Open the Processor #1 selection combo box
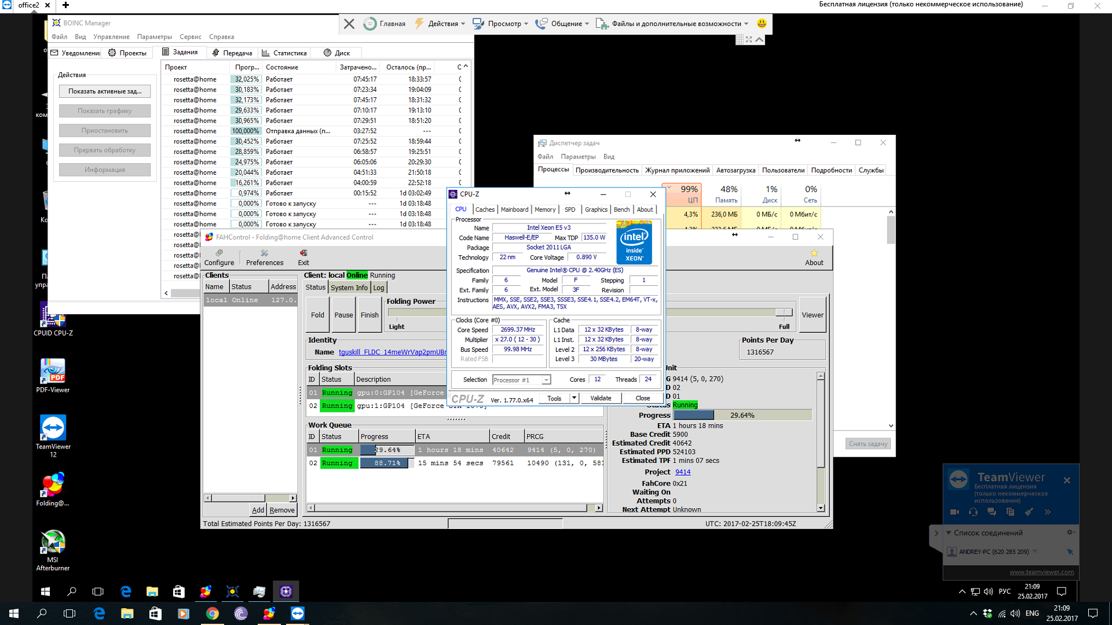Screen dimensions: 1112x625 click(x=521, y=380)
